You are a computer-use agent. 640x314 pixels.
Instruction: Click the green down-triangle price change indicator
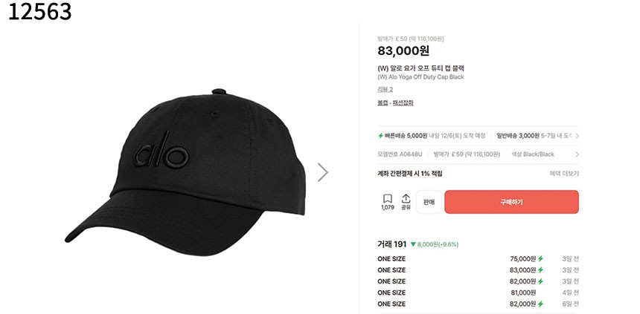[x=413, y=244]
